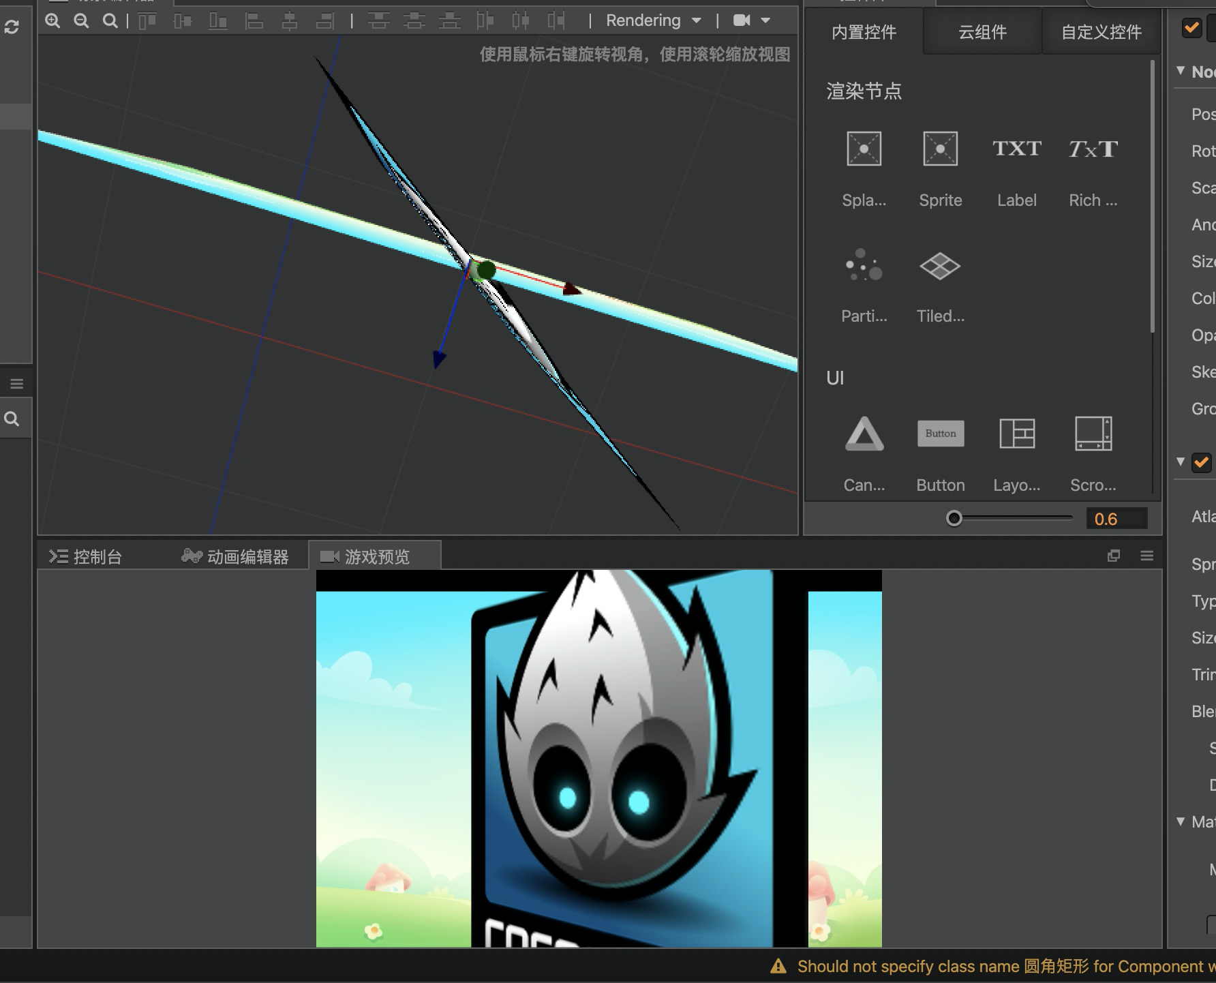This screenshot has width=1216, height=983.
Task: Align selected nodes to horizontal center
Action: click(x=290, y=21)
